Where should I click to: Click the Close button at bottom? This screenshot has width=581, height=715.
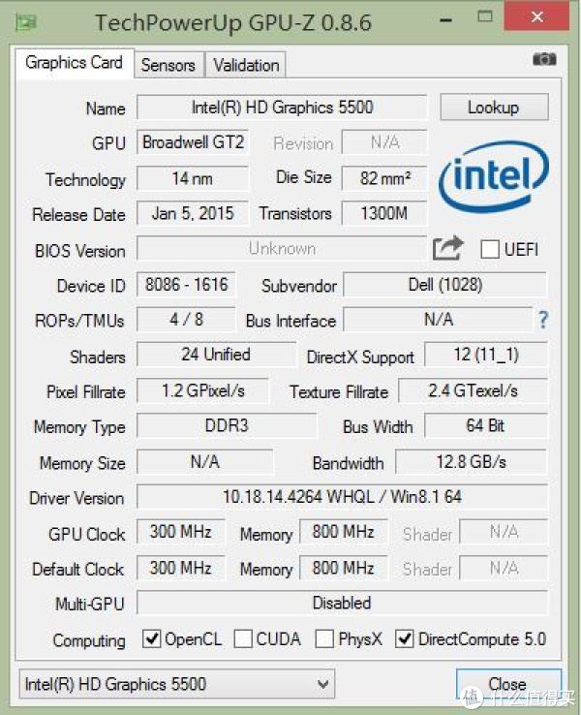pyautogui.click(x=507, y=684)
